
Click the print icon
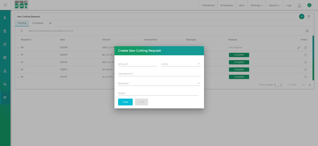point(309,16)
